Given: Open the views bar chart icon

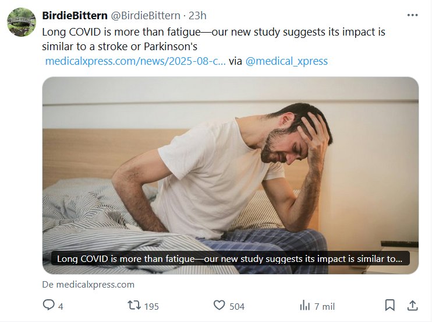Looking at the screenshot, I should [x=304, y=305].
